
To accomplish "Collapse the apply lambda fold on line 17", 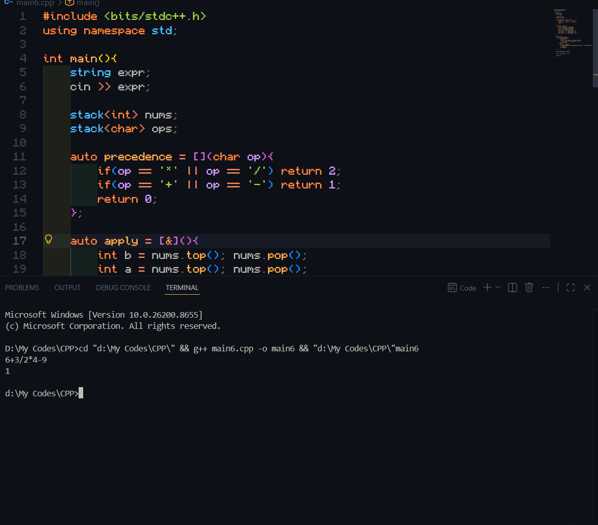I will [x=36, y=241].
